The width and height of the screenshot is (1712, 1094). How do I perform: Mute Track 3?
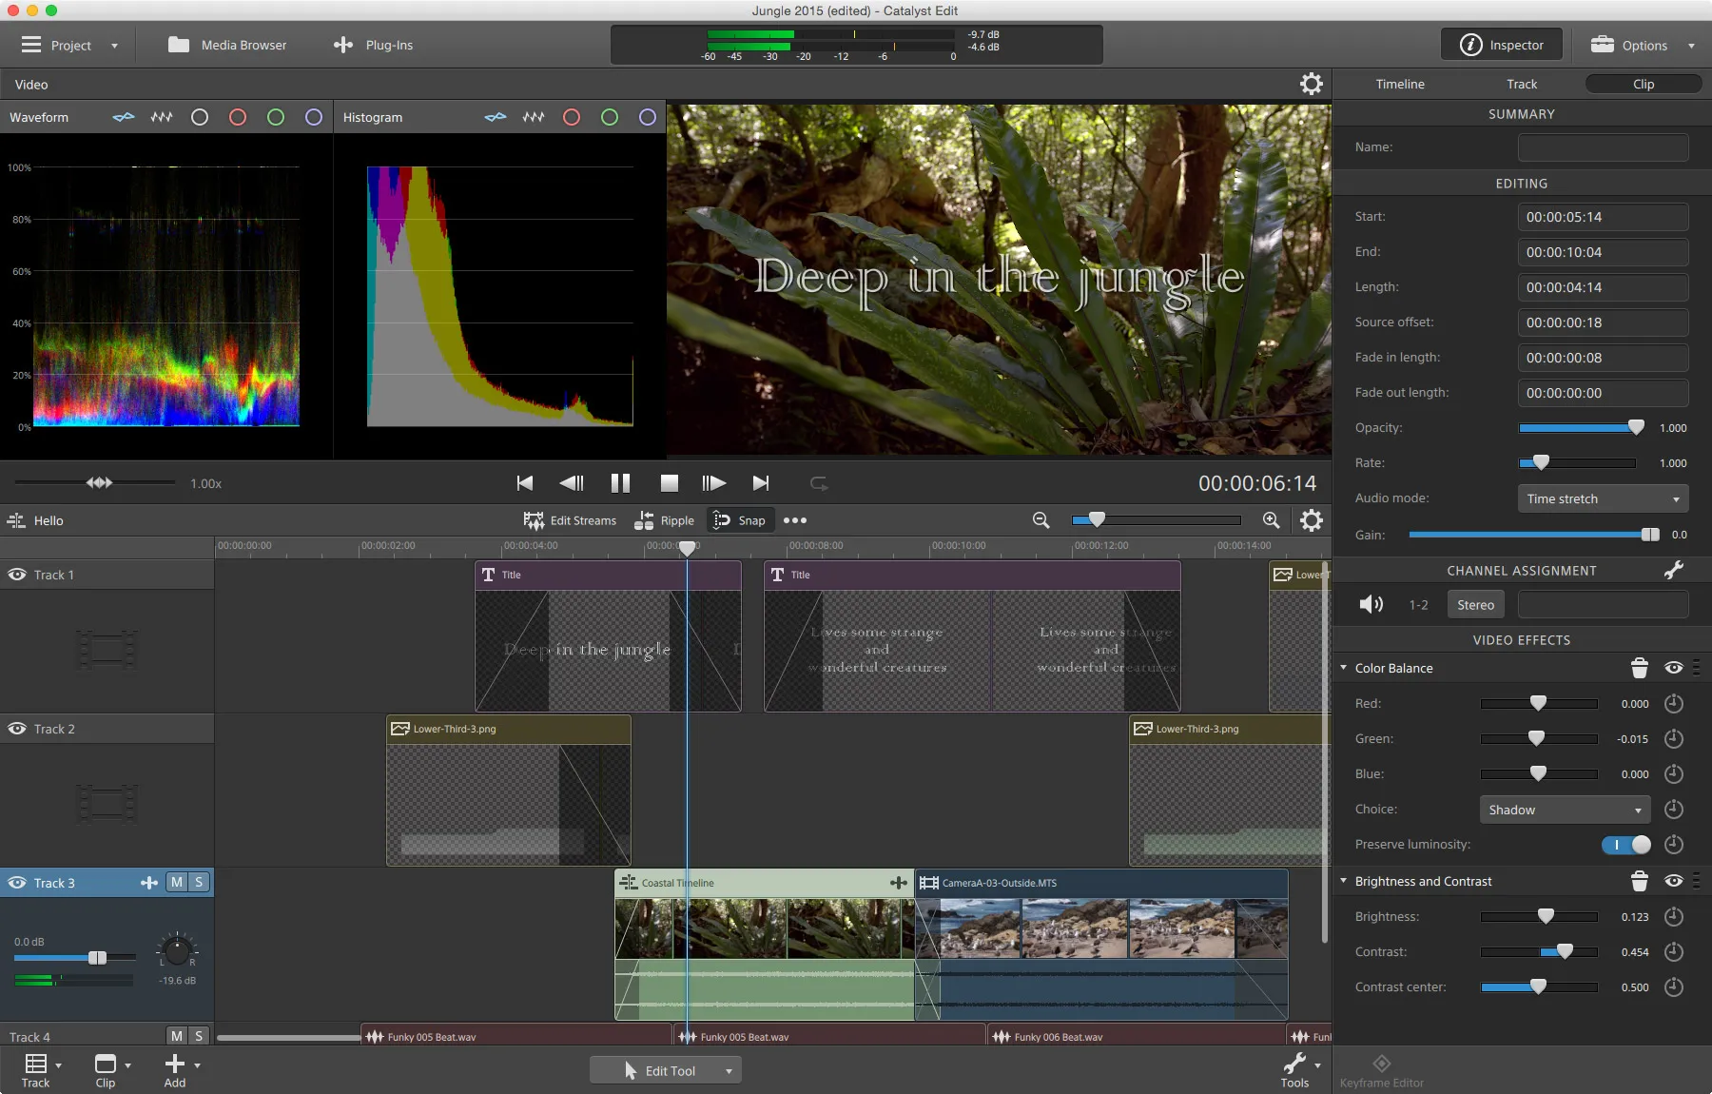coord(175,882)
